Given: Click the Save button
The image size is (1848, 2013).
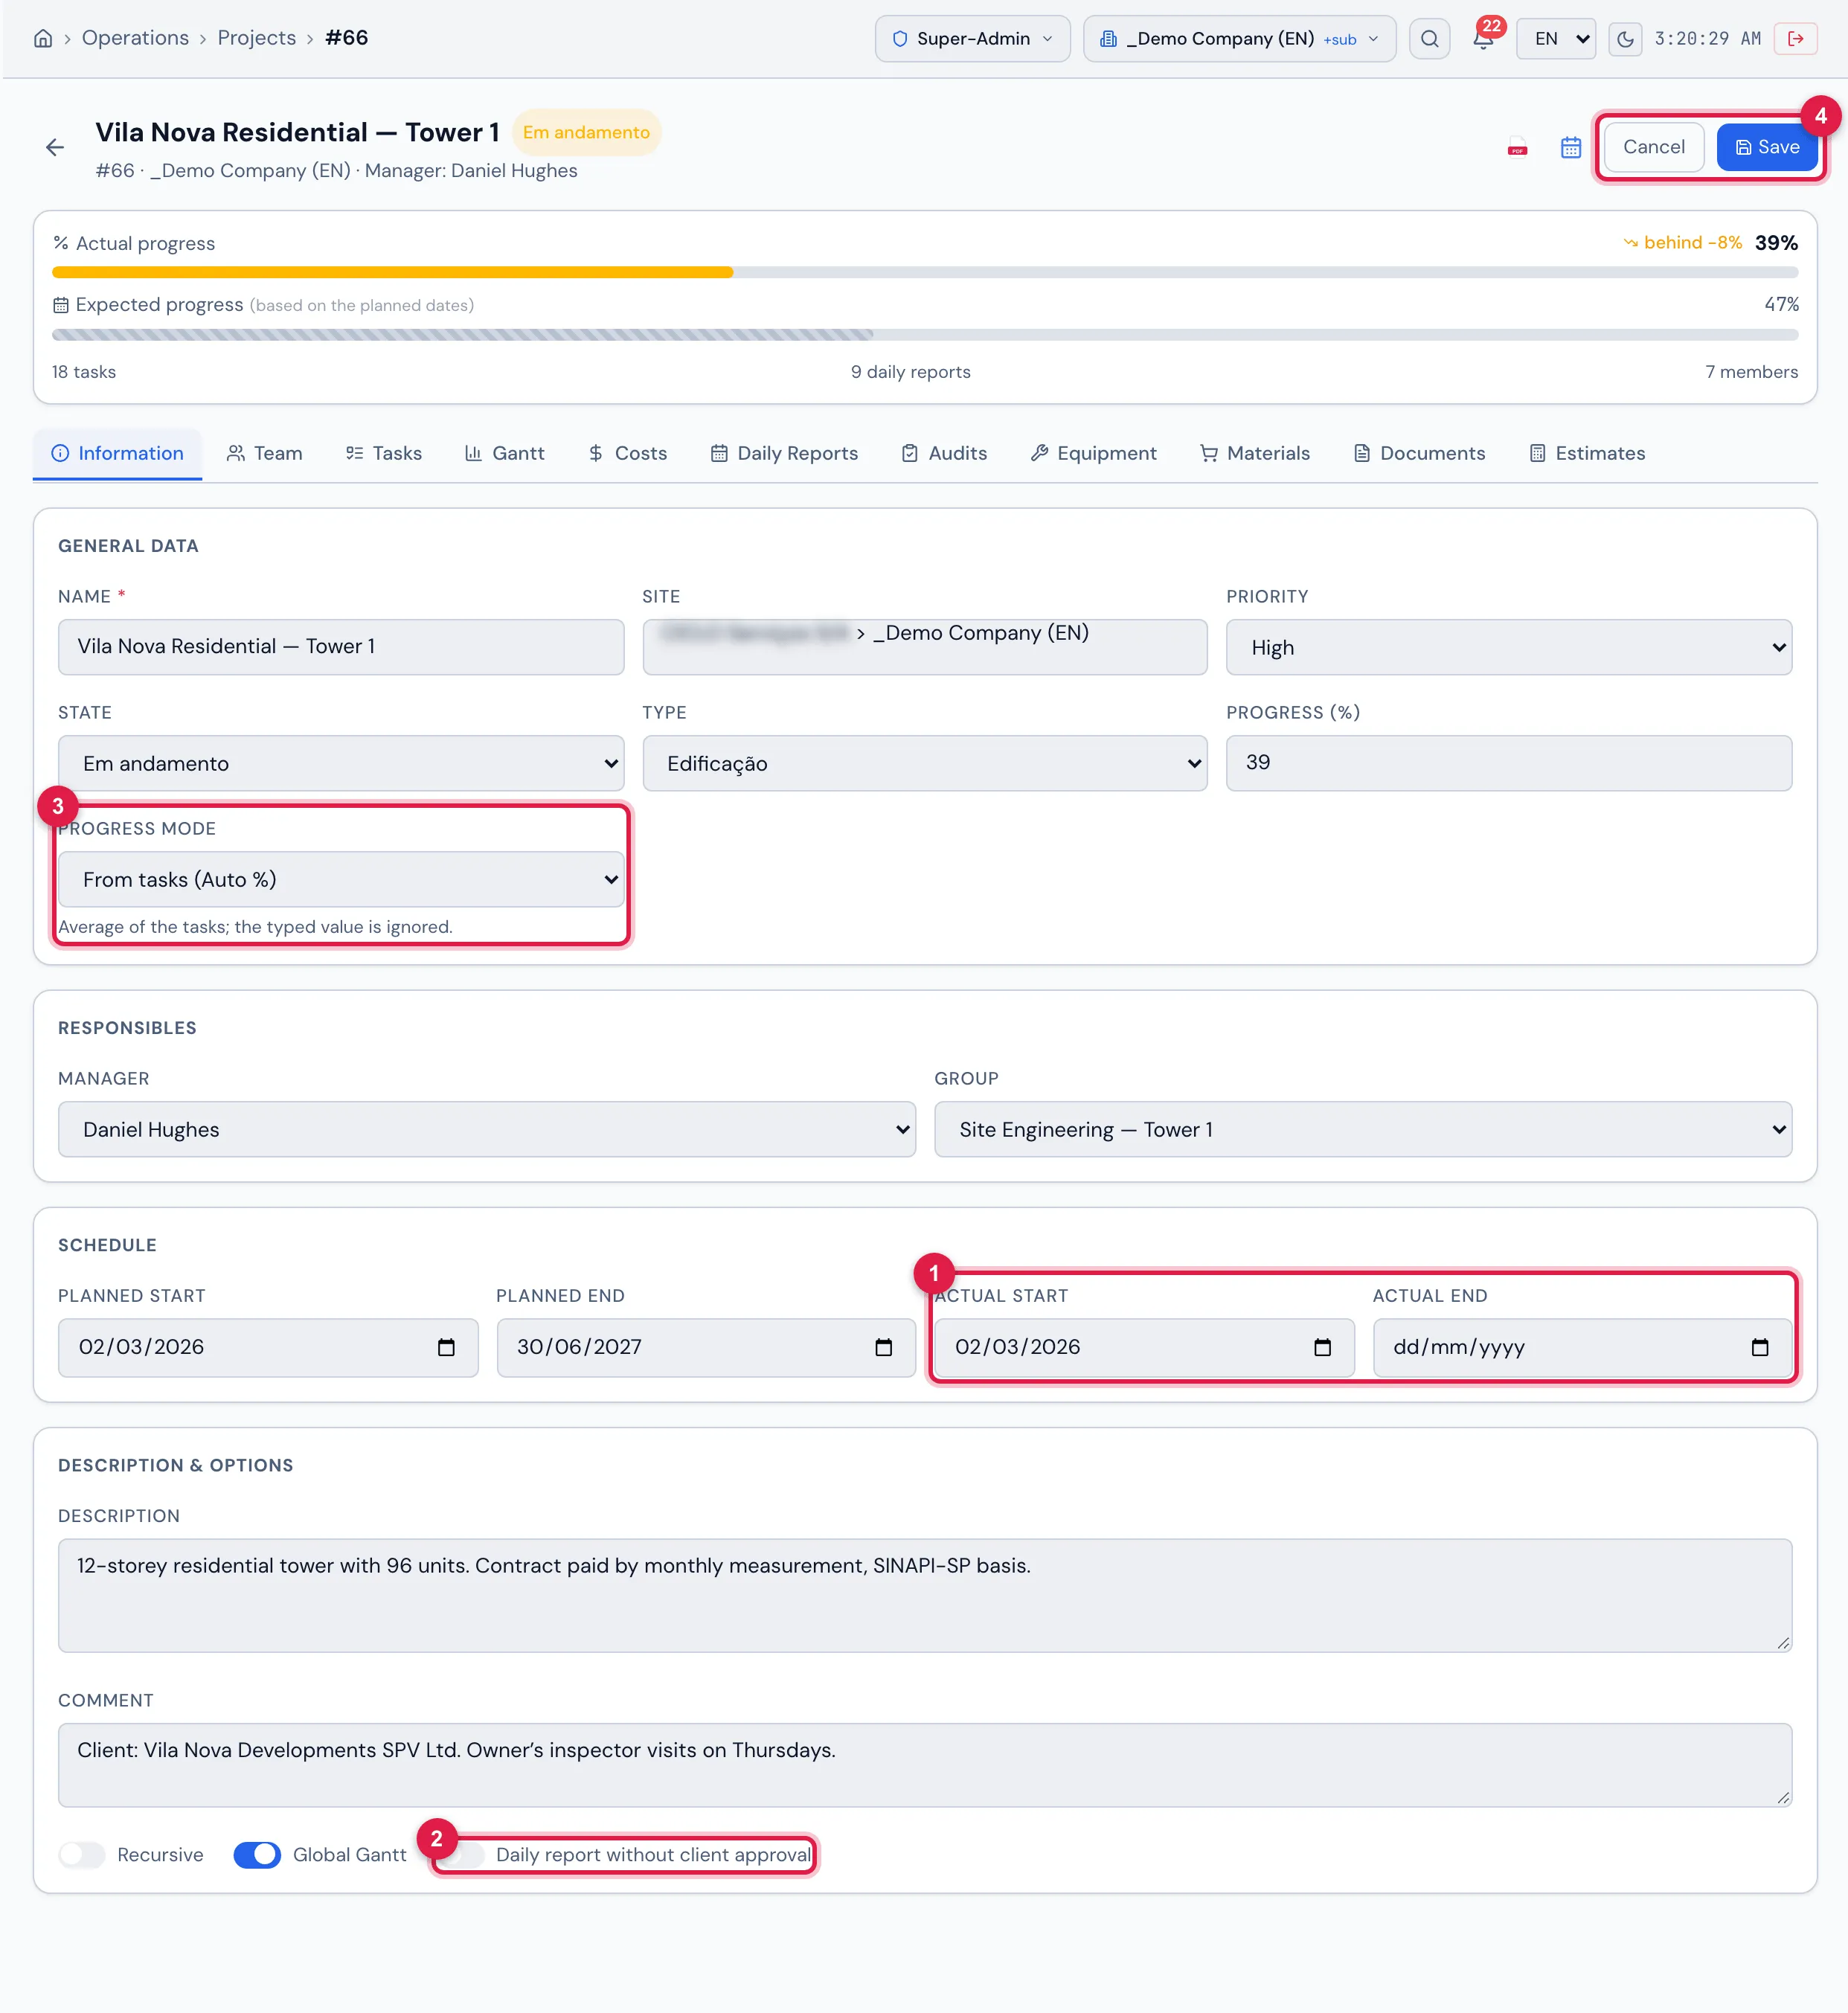Looking at the screenshot, I should pyautogui.click(x=1767, y=147).
